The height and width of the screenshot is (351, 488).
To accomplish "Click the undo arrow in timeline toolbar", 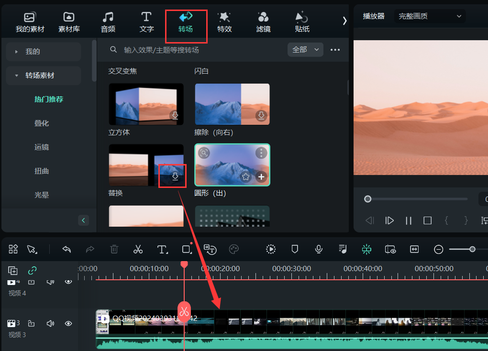I will pos(67,249).
